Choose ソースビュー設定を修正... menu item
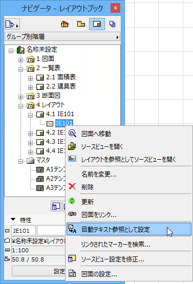This screenshot has width=193, height=284. pyautogui.click(x=129, y=259)
